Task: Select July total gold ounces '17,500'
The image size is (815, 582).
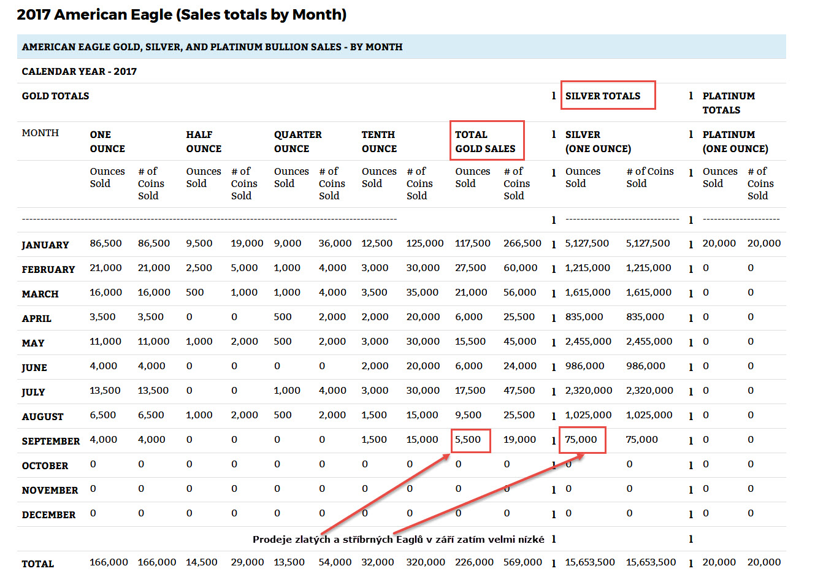Action: pos(470,391)
